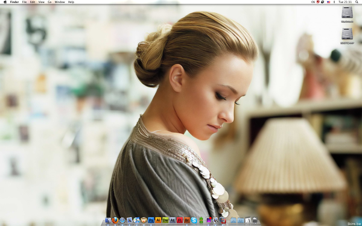Viewport: 362px width, 226px height.
Task: Open Adobe Bridge from the dock
Action: 187,220
